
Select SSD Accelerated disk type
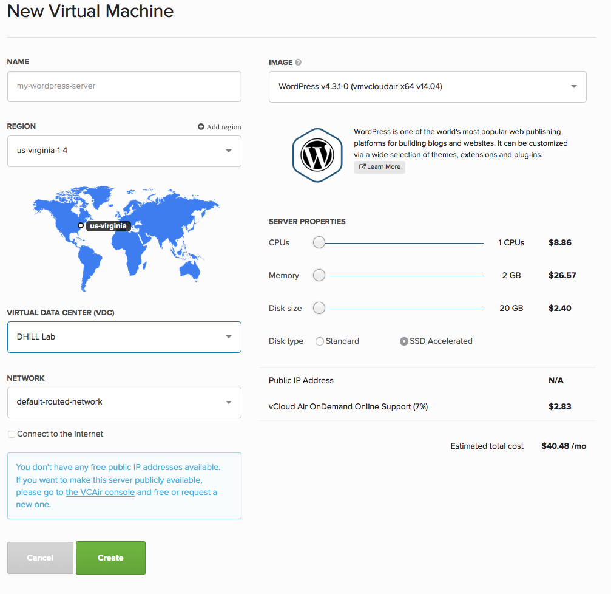403,341
